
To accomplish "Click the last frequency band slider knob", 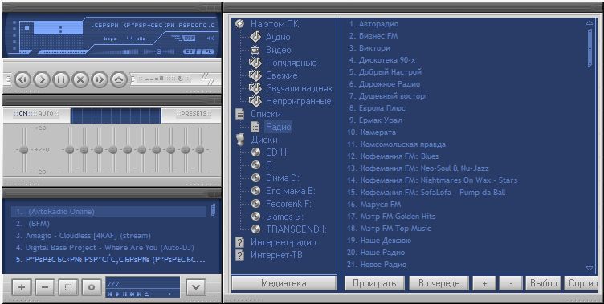I will click(x=199, y=150).
